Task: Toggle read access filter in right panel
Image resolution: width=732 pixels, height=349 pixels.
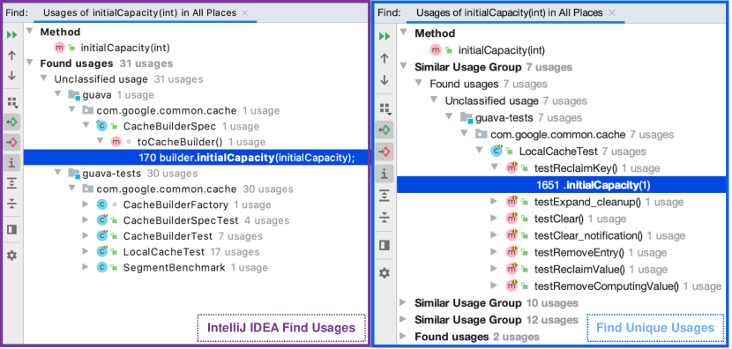Action: tap(385, 130)
